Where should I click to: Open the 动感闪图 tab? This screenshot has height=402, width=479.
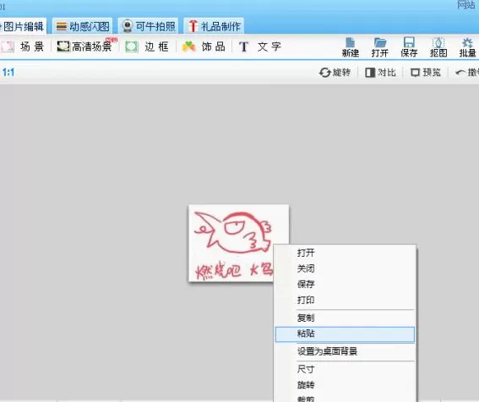(x=83, y=26)
